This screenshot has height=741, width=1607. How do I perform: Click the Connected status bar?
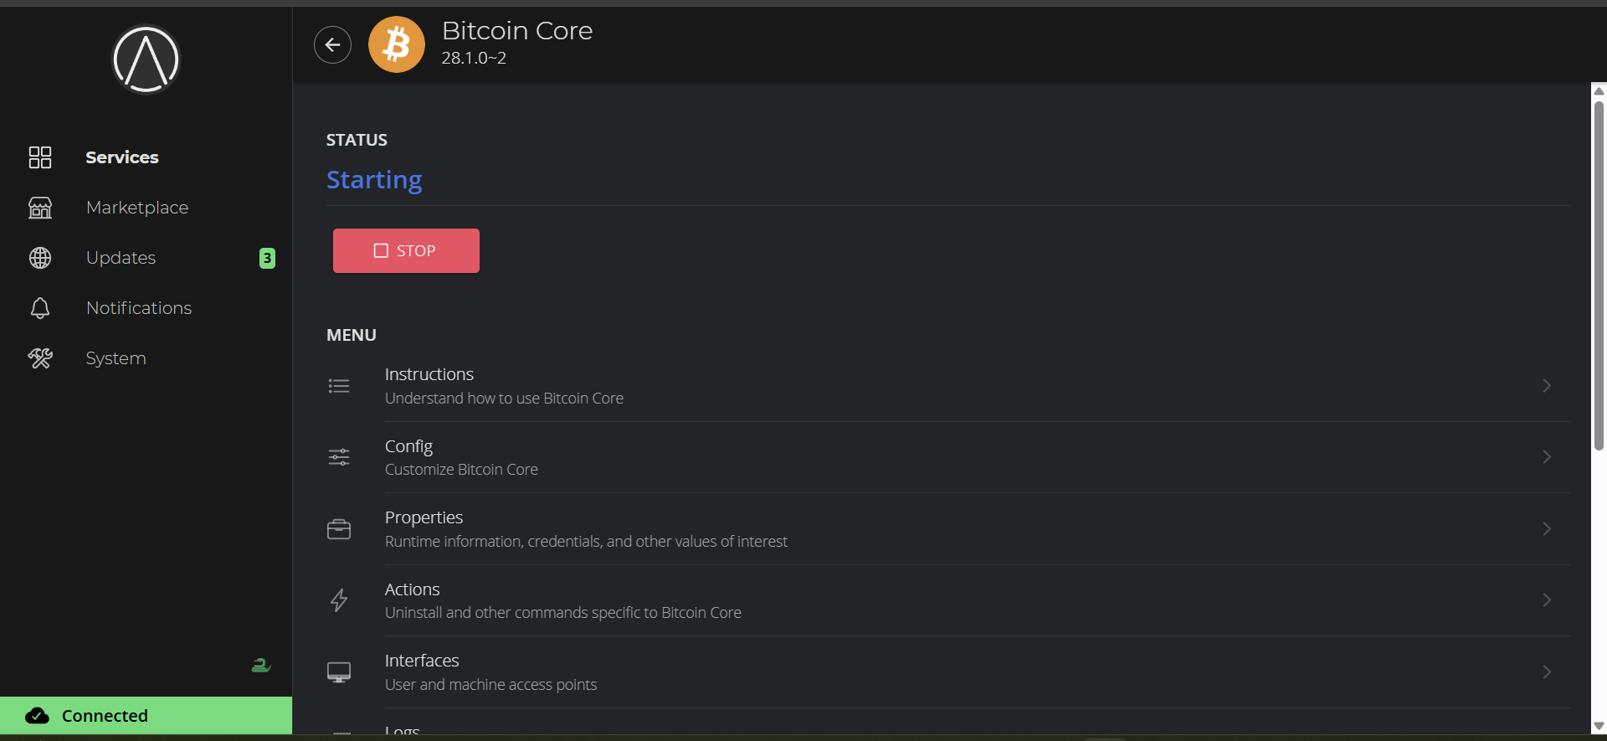pos(146,716)
